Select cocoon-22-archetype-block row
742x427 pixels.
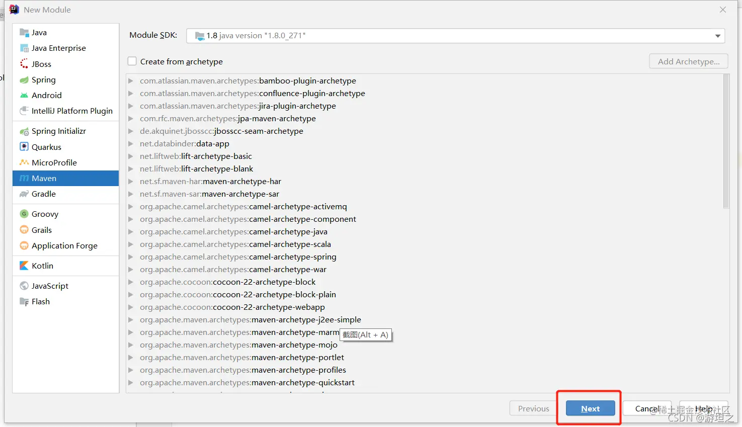[425, 282]
